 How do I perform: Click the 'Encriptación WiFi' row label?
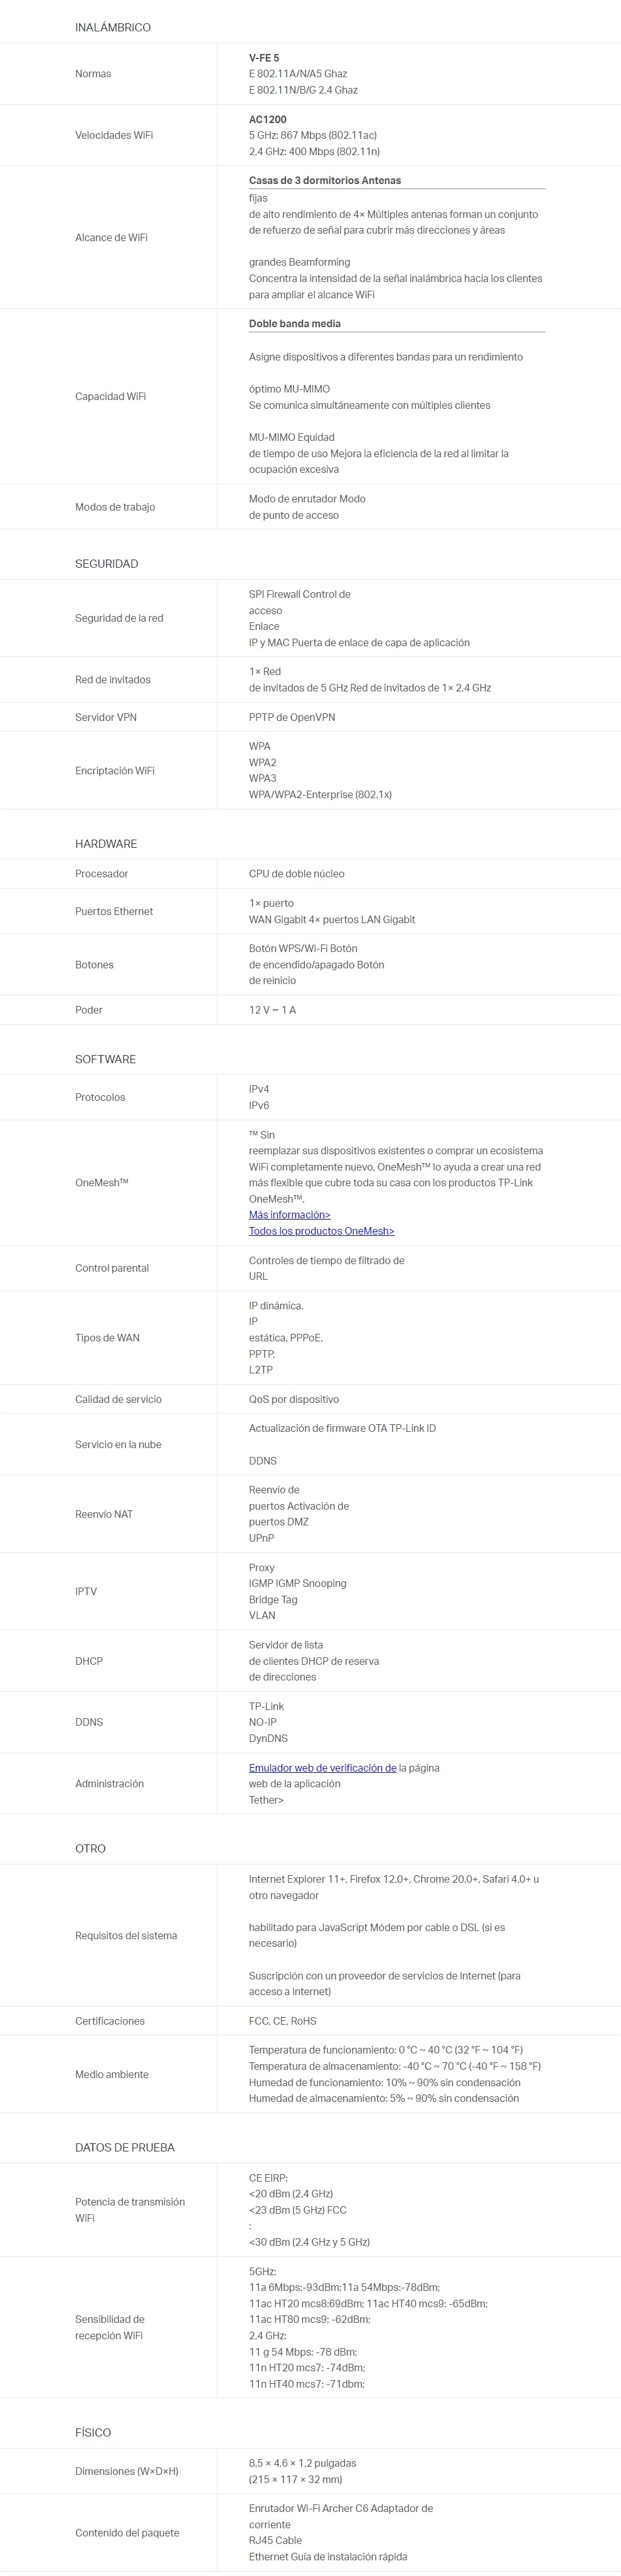[115, 771]
